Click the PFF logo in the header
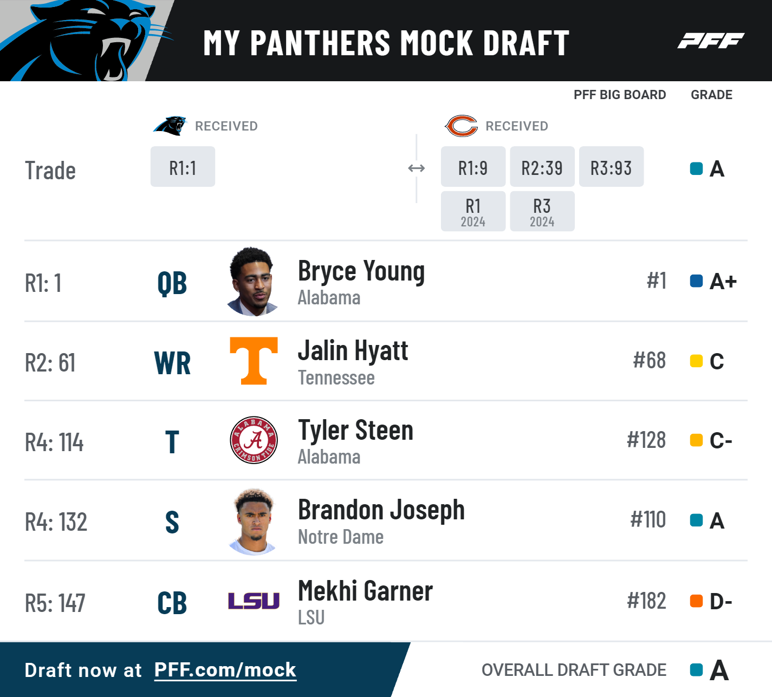 click(711, 41)
